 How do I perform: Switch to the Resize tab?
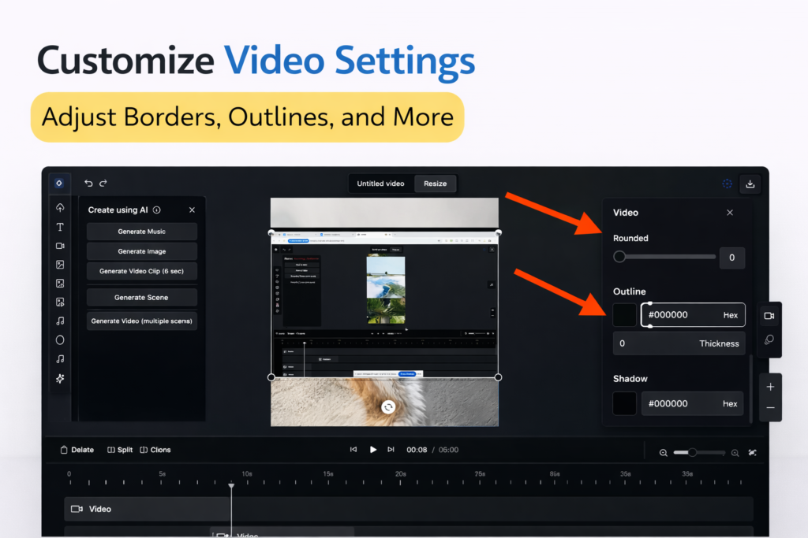tap(435, 184)
